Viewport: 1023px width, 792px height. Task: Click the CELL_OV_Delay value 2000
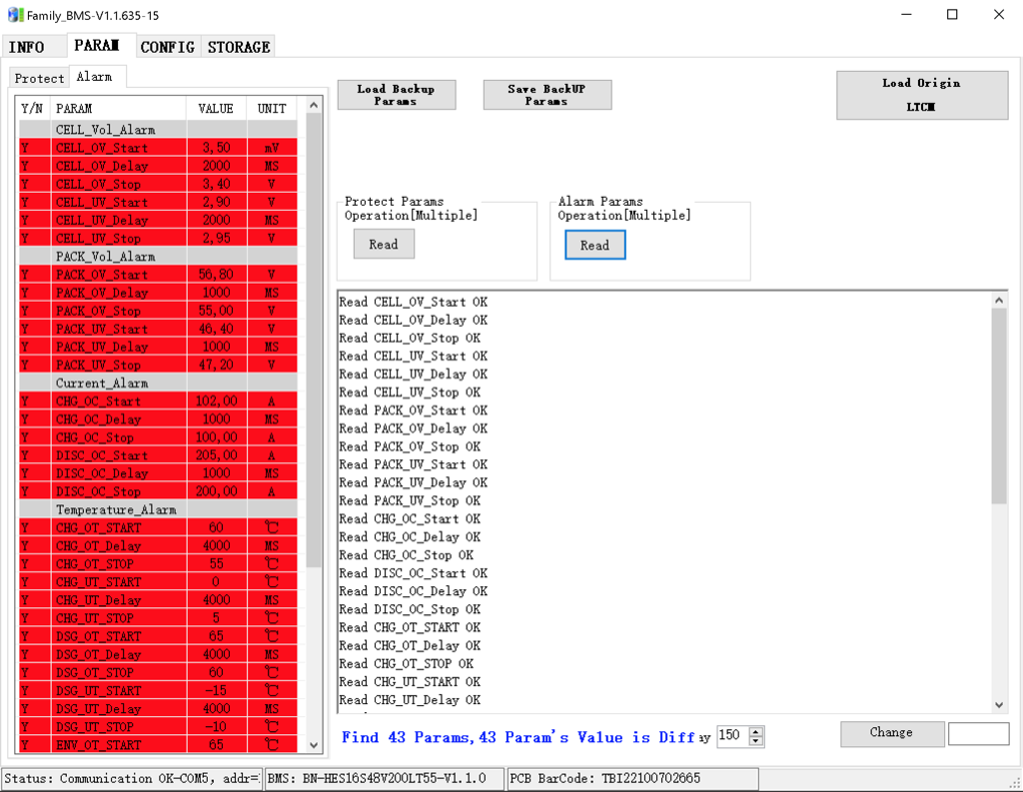[217, 166]
